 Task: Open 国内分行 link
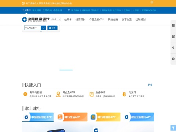click(x=95, y=10)
